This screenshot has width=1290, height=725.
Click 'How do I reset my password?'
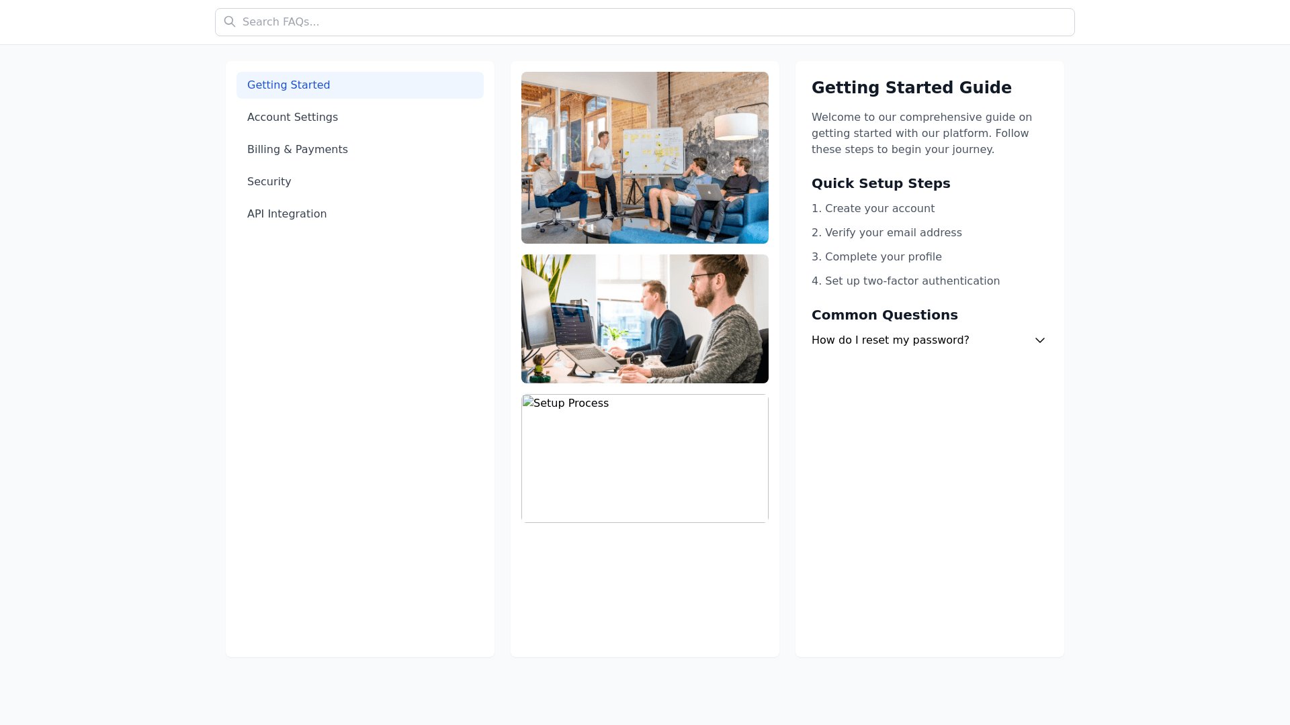point(890,340)
